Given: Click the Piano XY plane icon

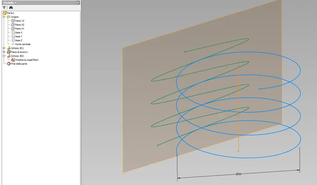Looking at the screenshot, I should 13,29.
